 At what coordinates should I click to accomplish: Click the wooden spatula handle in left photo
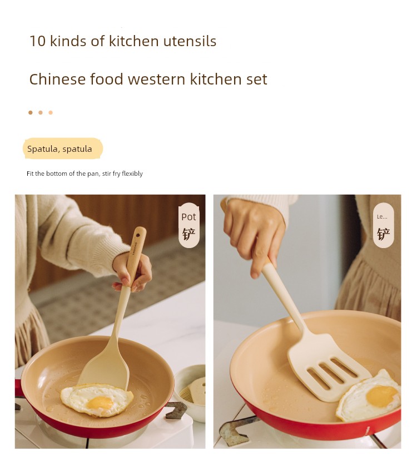[x=137, y=256]
